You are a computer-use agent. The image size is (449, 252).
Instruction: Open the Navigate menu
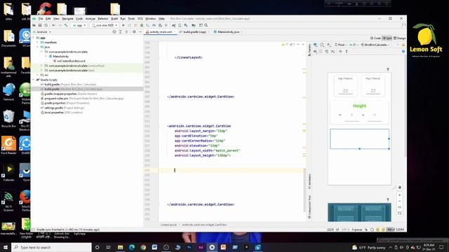pos(67,19)
